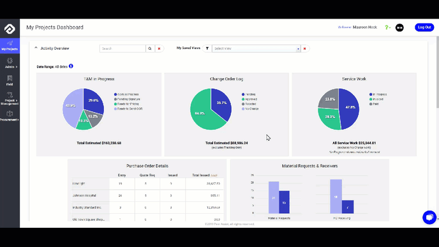Toggle No Charge legend in Change Order Log
Screen dimensions: 439x247
coord(250,109)
